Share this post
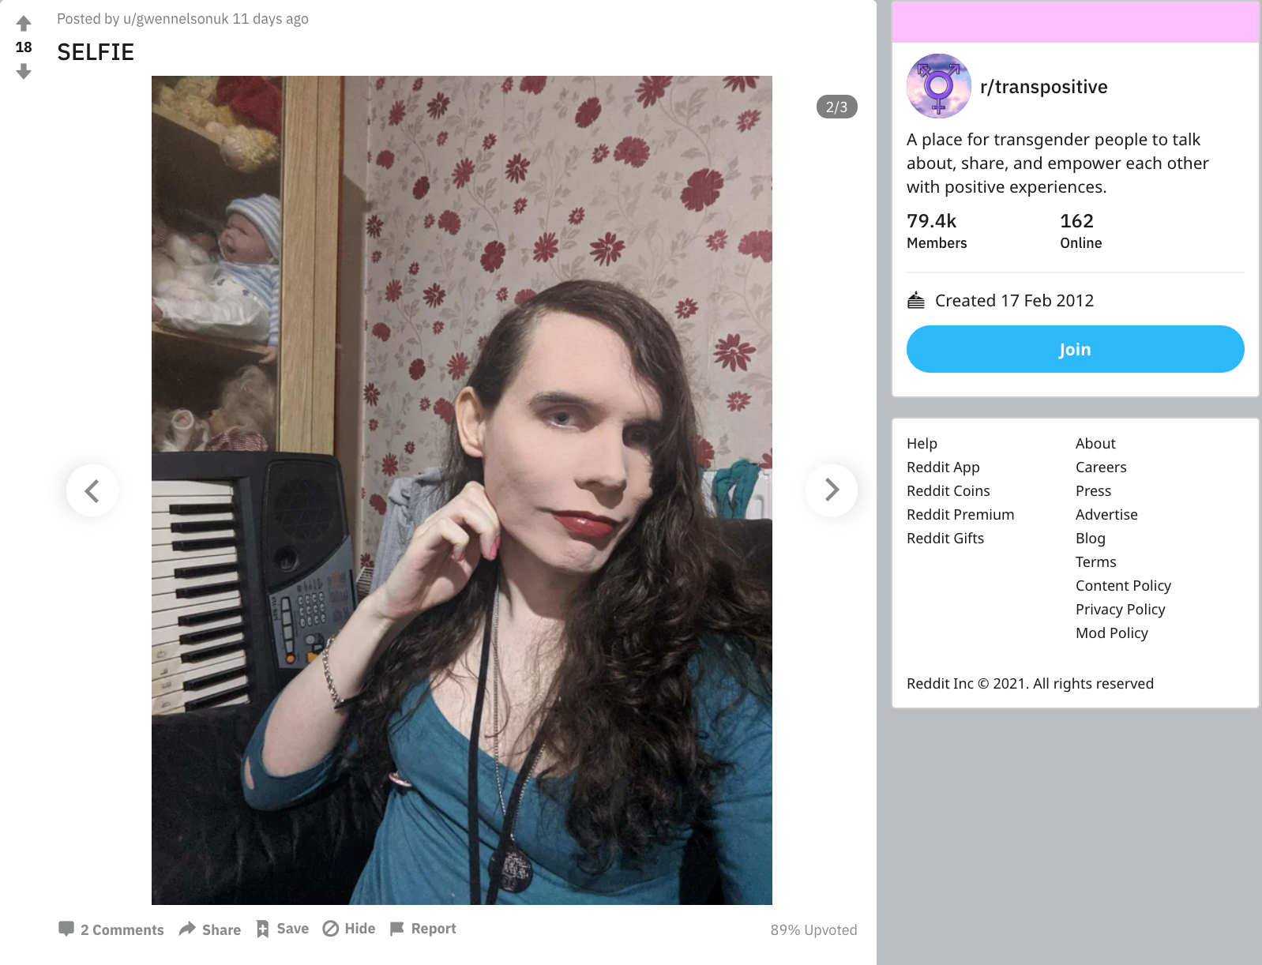This screenshot has height=965, width=1262. [210, 929]
